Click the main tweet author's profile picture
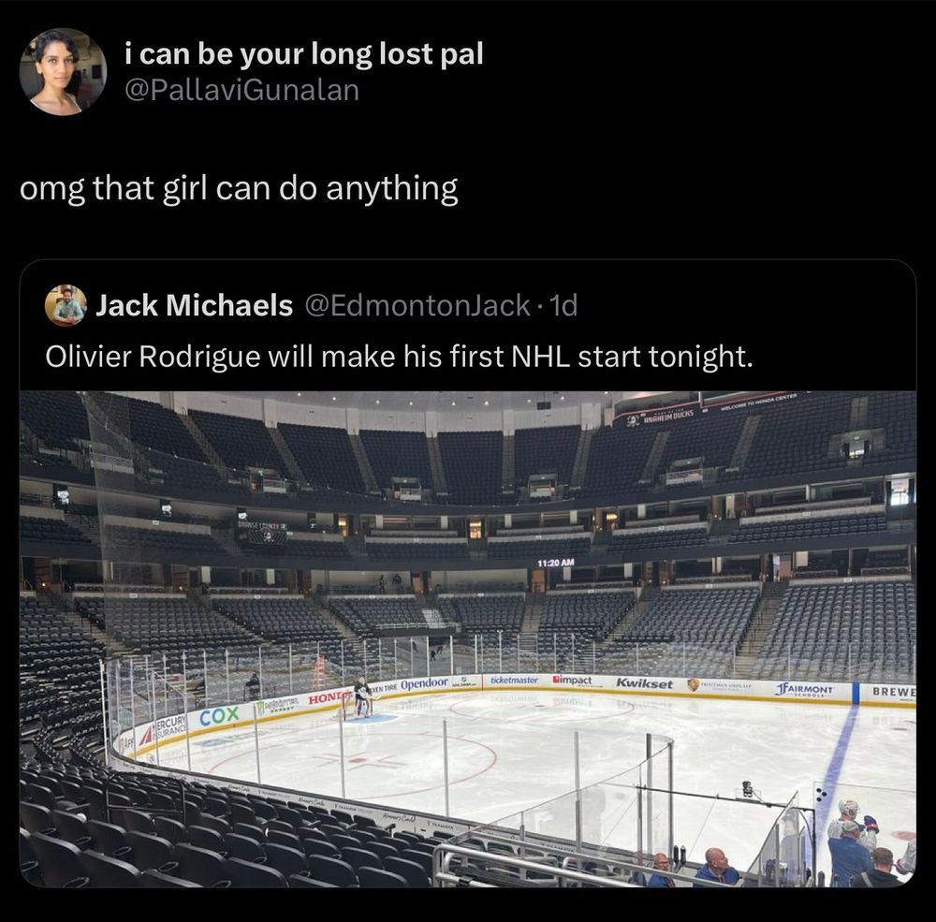The height and width of the screenshot is (922, 936). (63, 71)
